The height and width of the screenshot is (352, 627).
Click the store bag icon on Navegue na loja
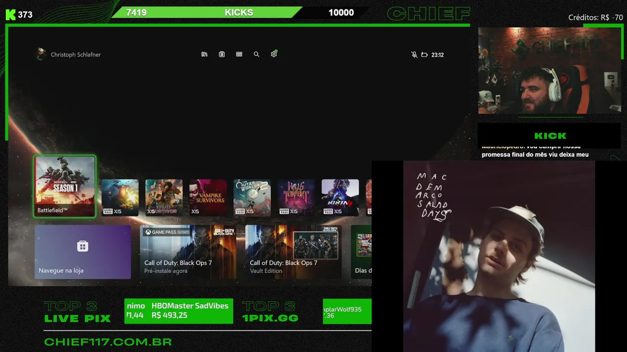[83, 246]
